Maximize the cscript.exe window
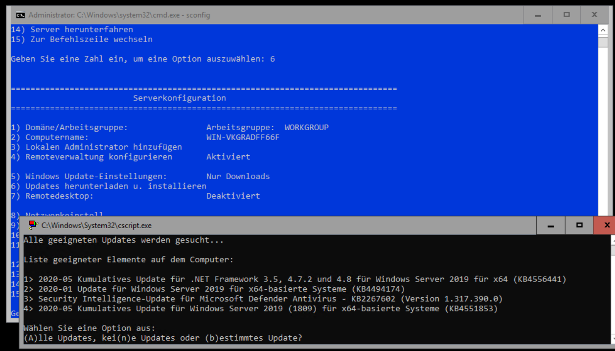The image size is (615, 351). (x=580, y=225)
